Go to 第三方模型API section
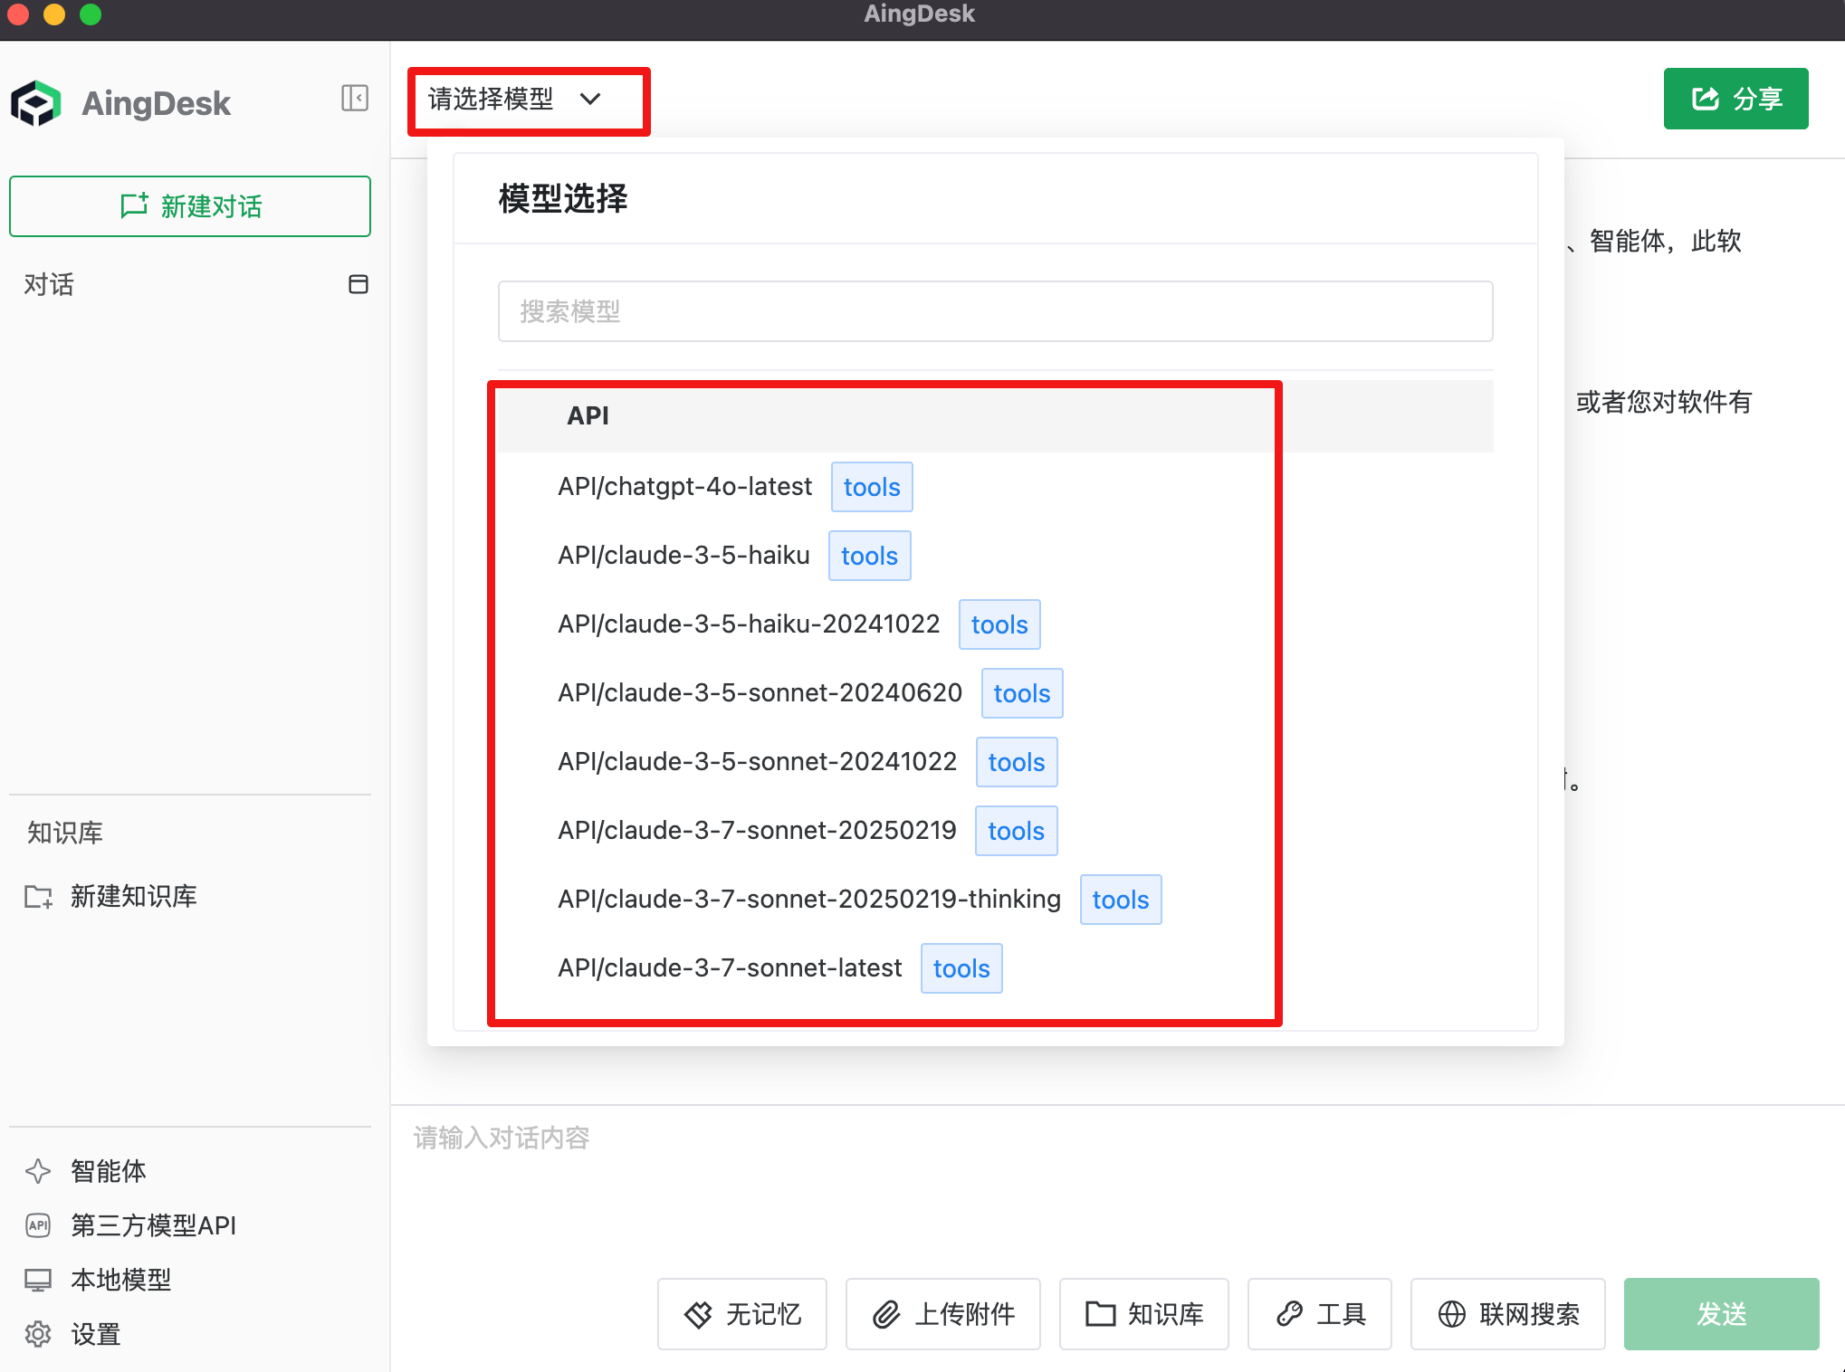1845x1372 pixels. pyautogui.click(x=152, y=1225)
